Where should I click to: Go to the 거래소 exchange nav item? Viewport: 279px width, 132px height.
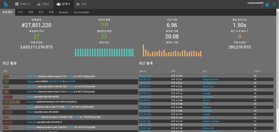(44, 4)
